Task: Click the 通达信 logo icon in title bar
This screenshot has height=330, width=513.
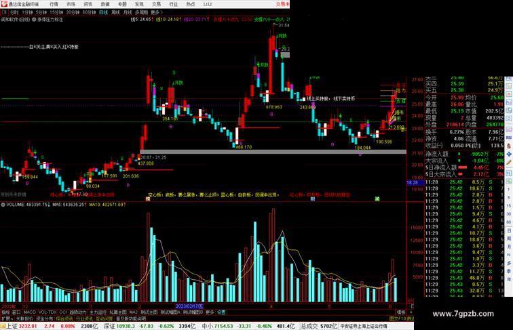Action: click(x=4, y=4)
